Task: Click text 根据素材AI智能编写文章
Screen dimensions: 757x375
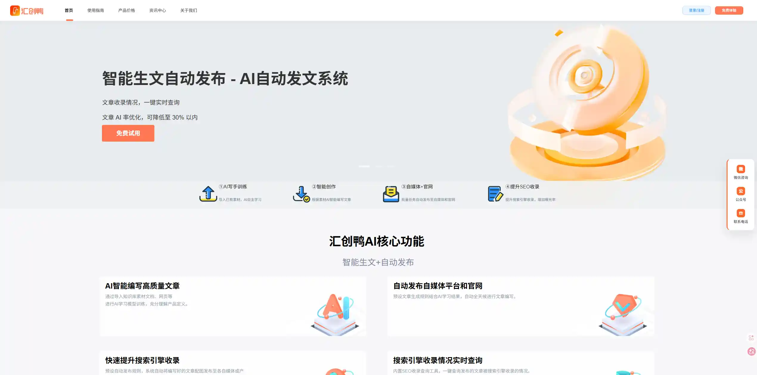Action: coord(331,200)
